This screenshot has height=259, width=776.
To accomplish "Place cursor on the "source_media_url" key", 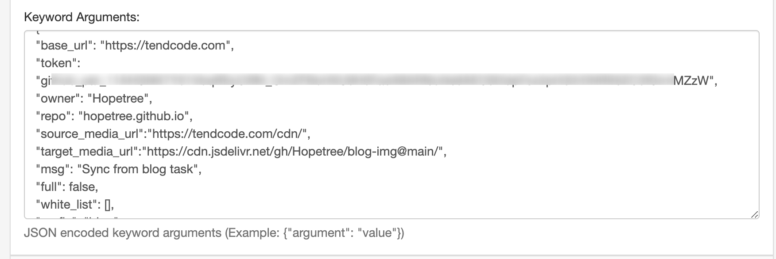I will point(90,134).
